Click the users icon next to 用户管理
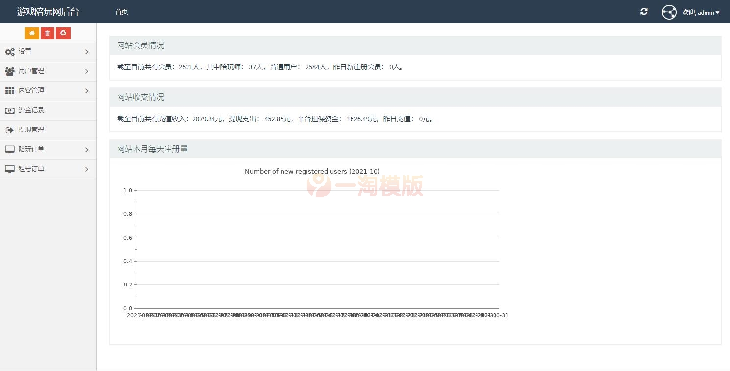This screenshot has width=730, height=371. click(9, 71)
